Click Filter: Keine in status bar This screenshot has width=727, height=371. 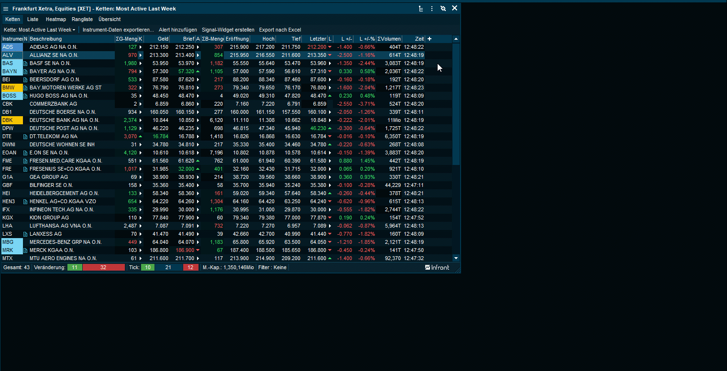(272, 267)
